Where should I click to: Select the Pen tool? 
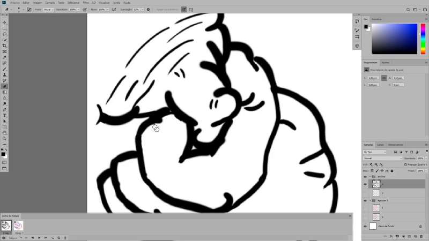coord(4,110)
